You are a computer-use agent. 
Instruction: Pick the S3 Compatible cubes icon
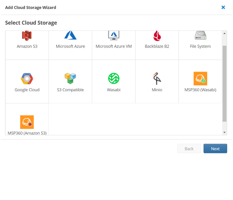pyautogui.click(x=70, y=78)
